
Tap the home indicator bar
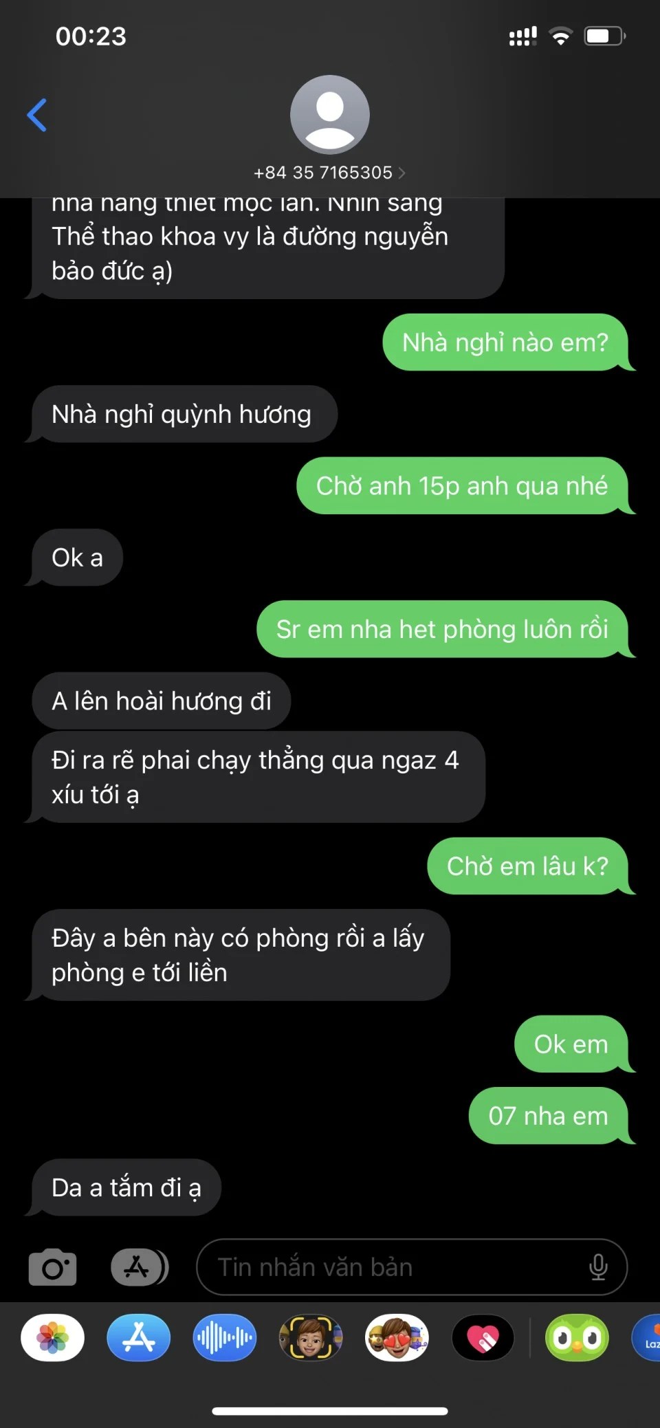pyautogui.click(x=330, y=1411)
